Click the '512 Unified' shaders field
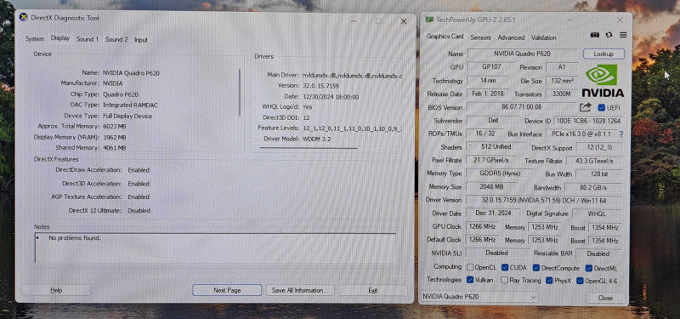This screenshot has height=319, width=680. pos(496,146)
